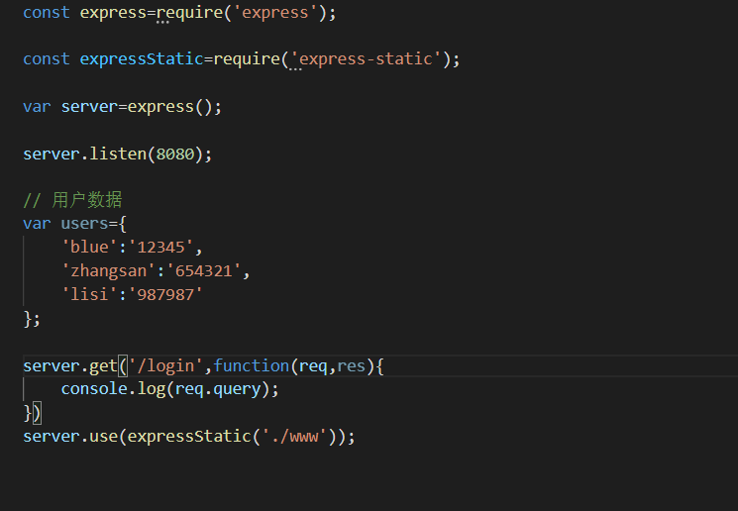738x511 pixels.
Task: Click the word 'expressStatic' in const declaration
Action: coord(142,58)
